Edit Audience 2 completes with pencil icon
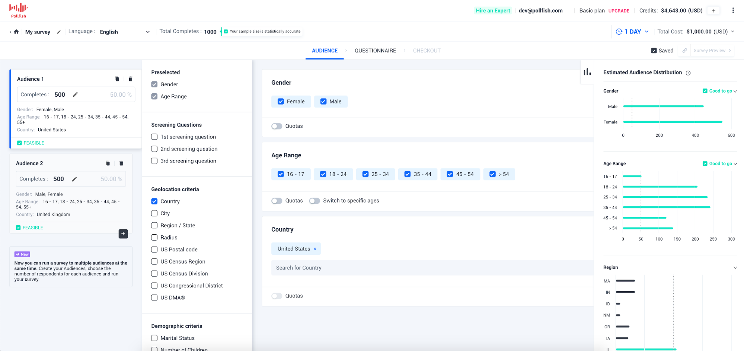Image resolution: width=744 pixels, height=351 pixels. [74, 179]
